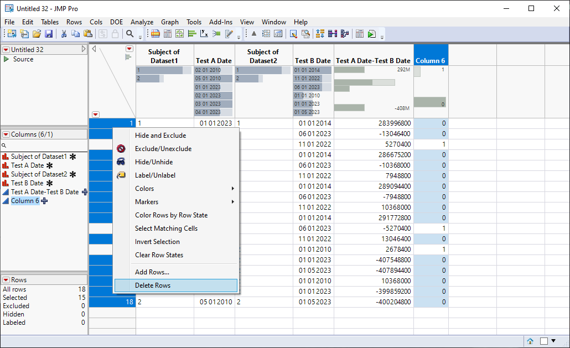Paste data using the Paste toolbar icon
This screenshot has width=570, height=348.
tap(88, 34)
